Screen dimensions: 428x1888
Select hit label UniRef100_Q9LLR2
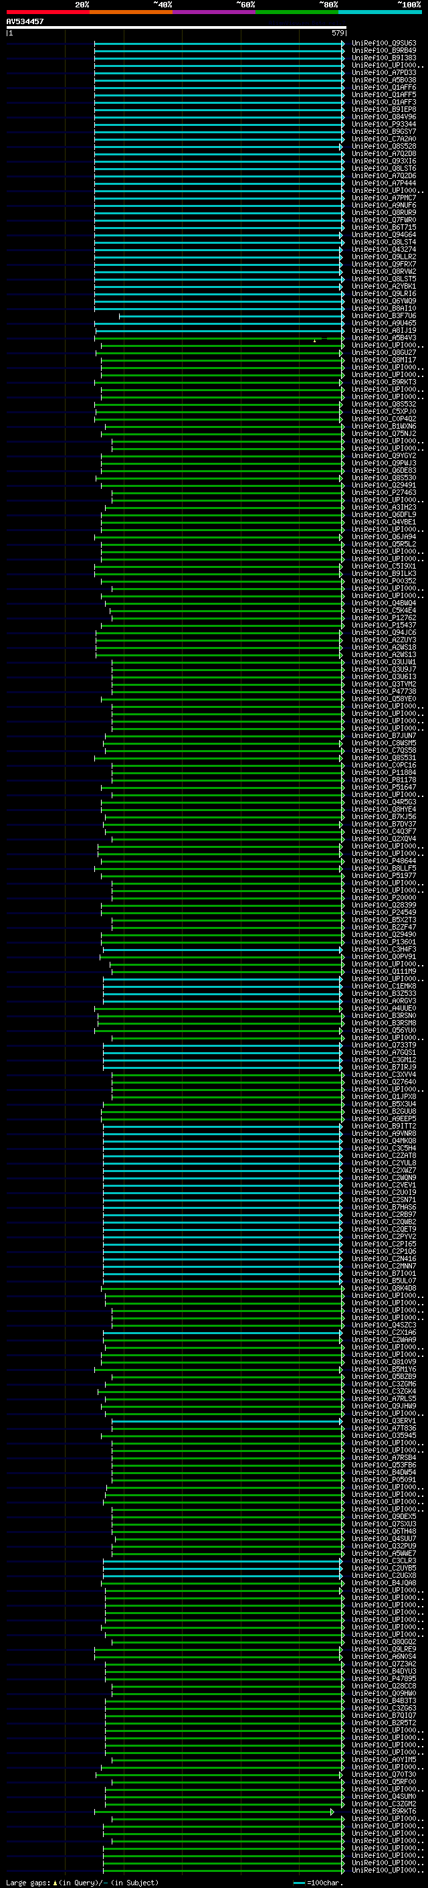(x=384, y=257)
